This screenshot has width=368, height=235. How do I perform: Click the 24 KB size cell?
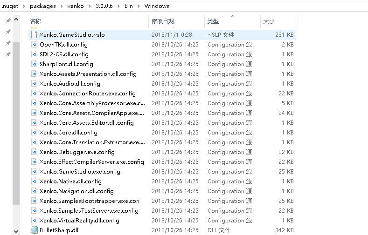tap(286, 113)
